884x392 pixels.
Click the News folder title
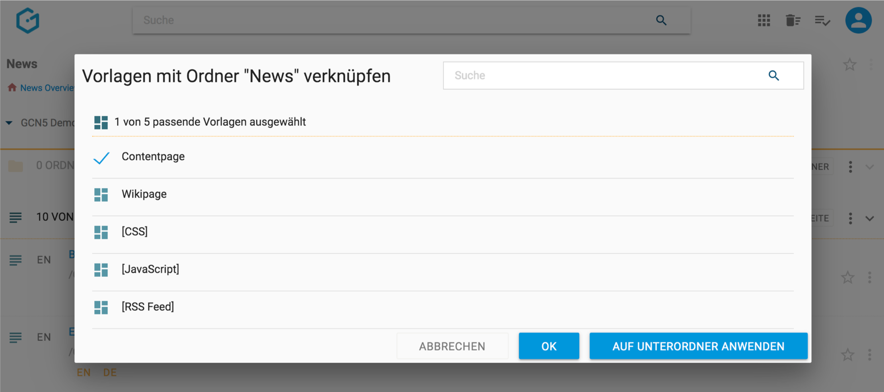pyautogui.click(x=22, y=64)
